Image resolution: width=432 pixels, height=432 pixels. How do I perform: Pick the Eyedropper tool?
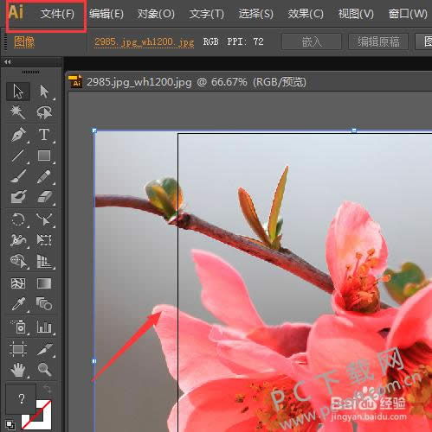pos(18,304)
